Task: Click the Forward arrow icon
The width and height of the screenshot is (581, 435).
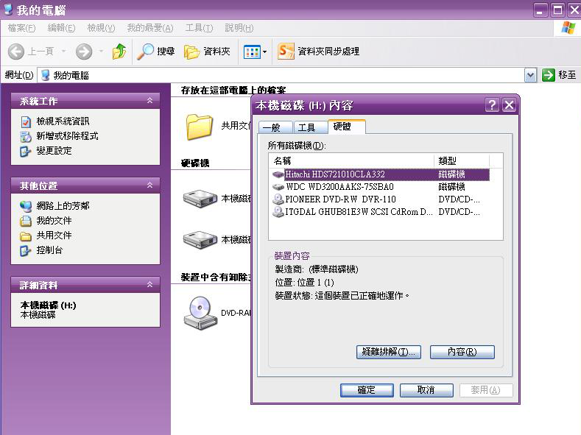Action: pyautogui.click(x=84, y=51)
